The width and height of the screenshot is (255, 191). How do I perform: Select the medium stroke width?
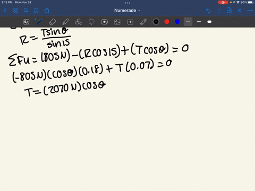(x=199, y=22)
